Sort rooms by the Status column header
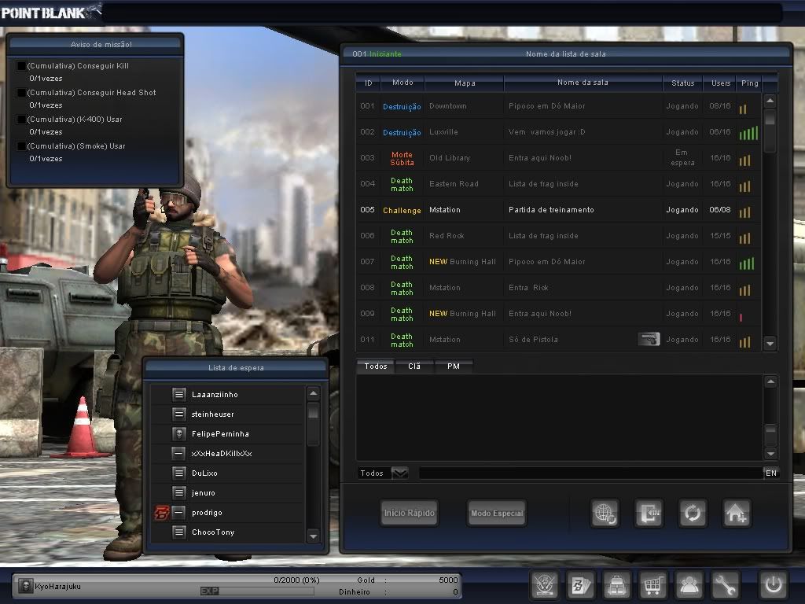This screenshot has height=604, width=805. (683, 83)
